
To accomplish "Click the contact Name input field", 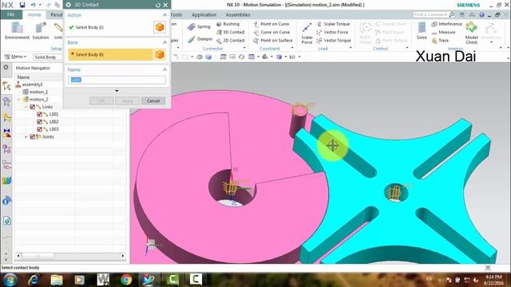I will 117,80.
